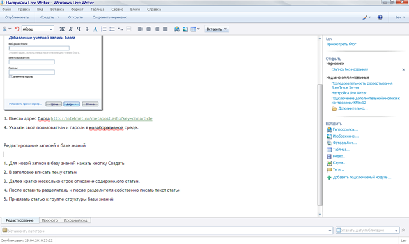Open the Правка menu

tap(24, 10)
